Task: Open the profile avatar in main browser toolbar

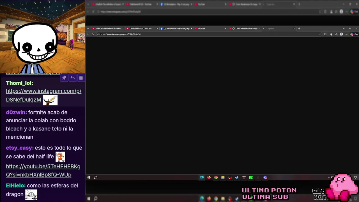Action: [341, 34]
